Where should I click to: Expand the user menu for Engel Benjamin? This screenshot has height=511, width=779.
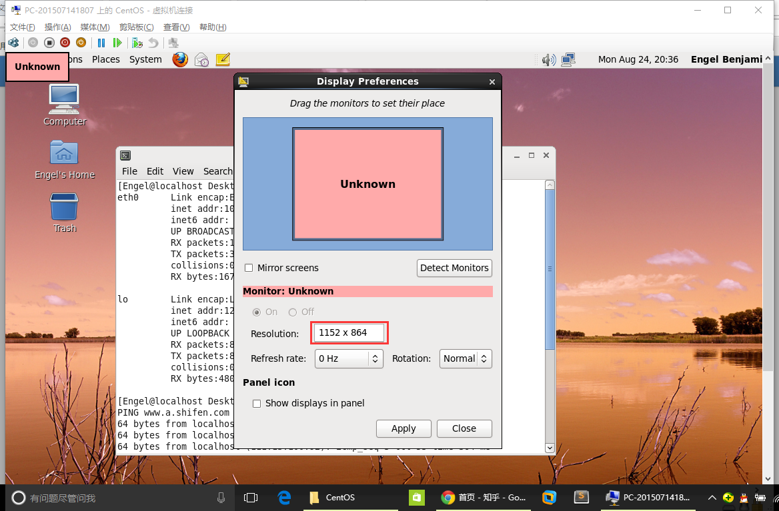pyautogui.click(x=726, y=59)
